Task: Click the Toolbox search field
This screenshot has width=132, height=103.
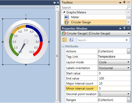Action: click(94, 7)
